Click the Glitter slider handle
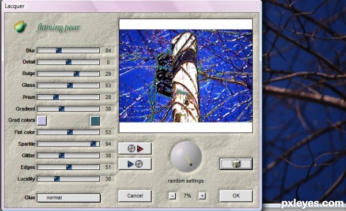 tap(62, 156)
